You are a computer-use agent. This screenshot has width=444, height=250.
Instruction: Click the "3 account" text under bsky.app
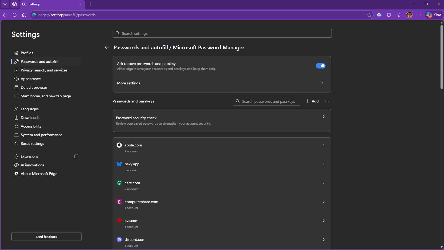click(x=132, y=170)
